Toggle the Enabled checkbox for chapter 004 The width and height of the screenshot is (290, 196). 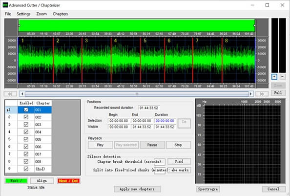(x=26, y=132)
